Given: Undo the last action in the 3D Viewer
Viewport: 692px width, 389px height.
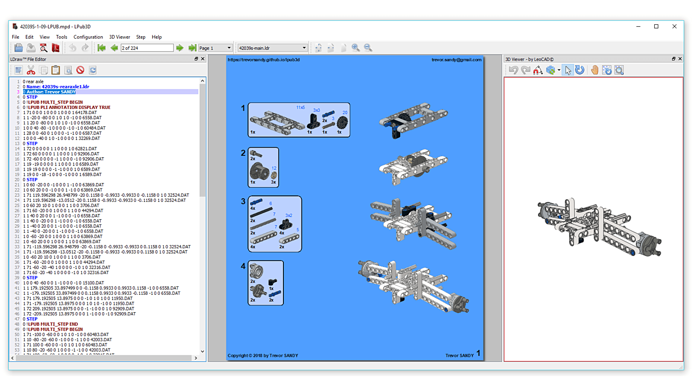Looking at the screenshot, I should pos(513,70).
